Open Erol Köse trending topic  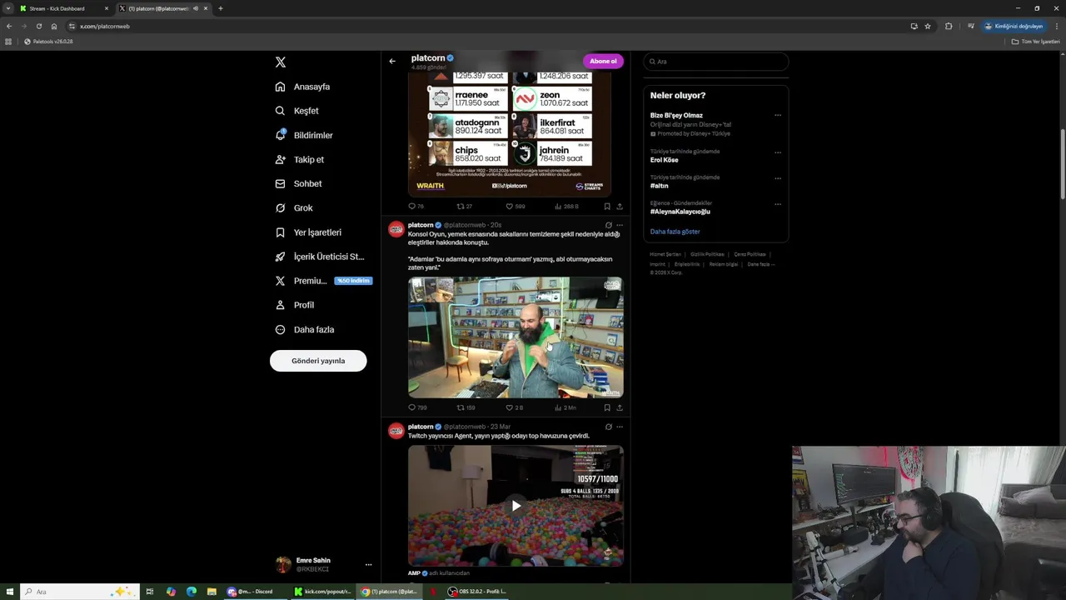pyautogui.click(x=664, y=160)
